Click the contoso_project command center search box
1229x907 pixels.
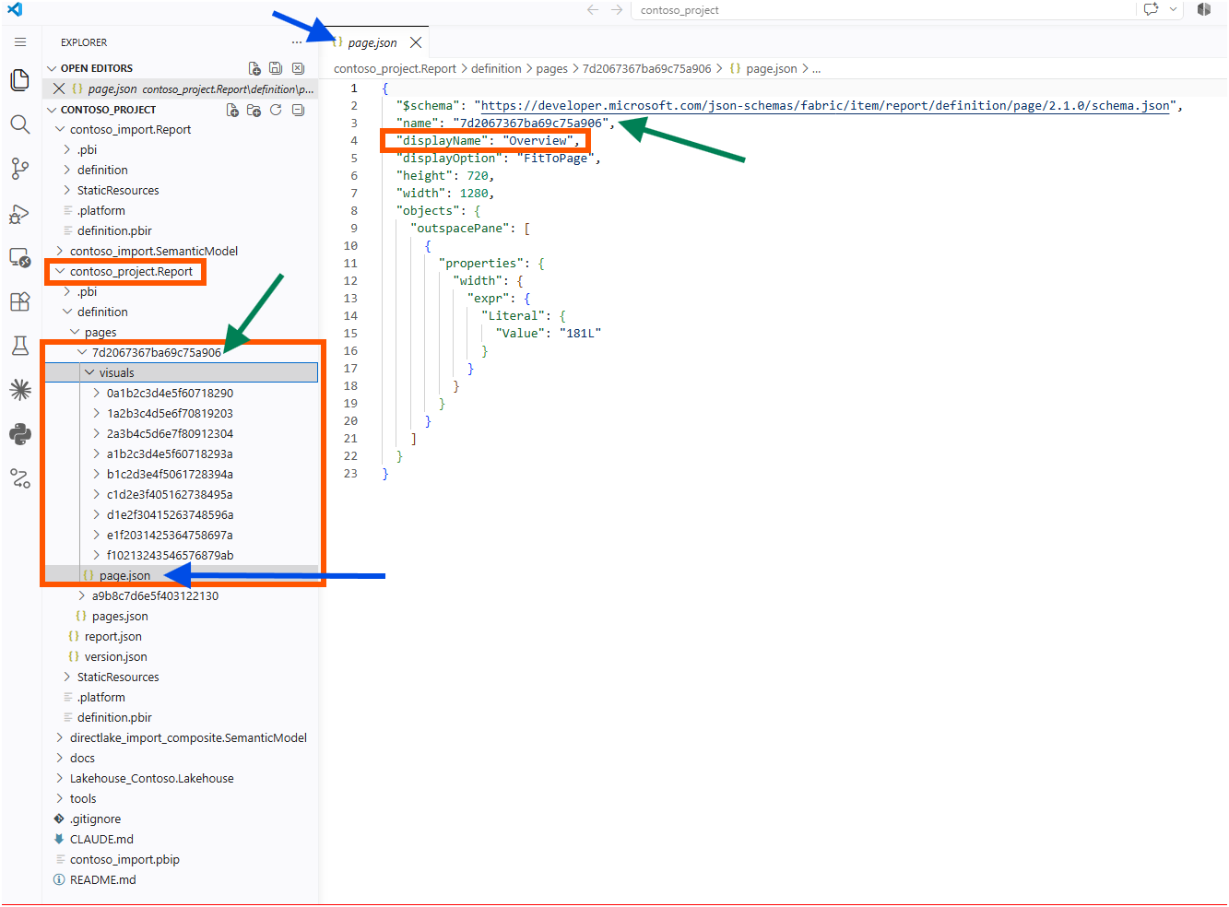tap(883, 9)
